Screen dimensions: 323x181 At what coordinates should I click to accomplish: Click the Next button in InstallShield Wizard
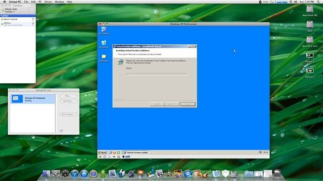pyautogui.click(x=172, y=104)
